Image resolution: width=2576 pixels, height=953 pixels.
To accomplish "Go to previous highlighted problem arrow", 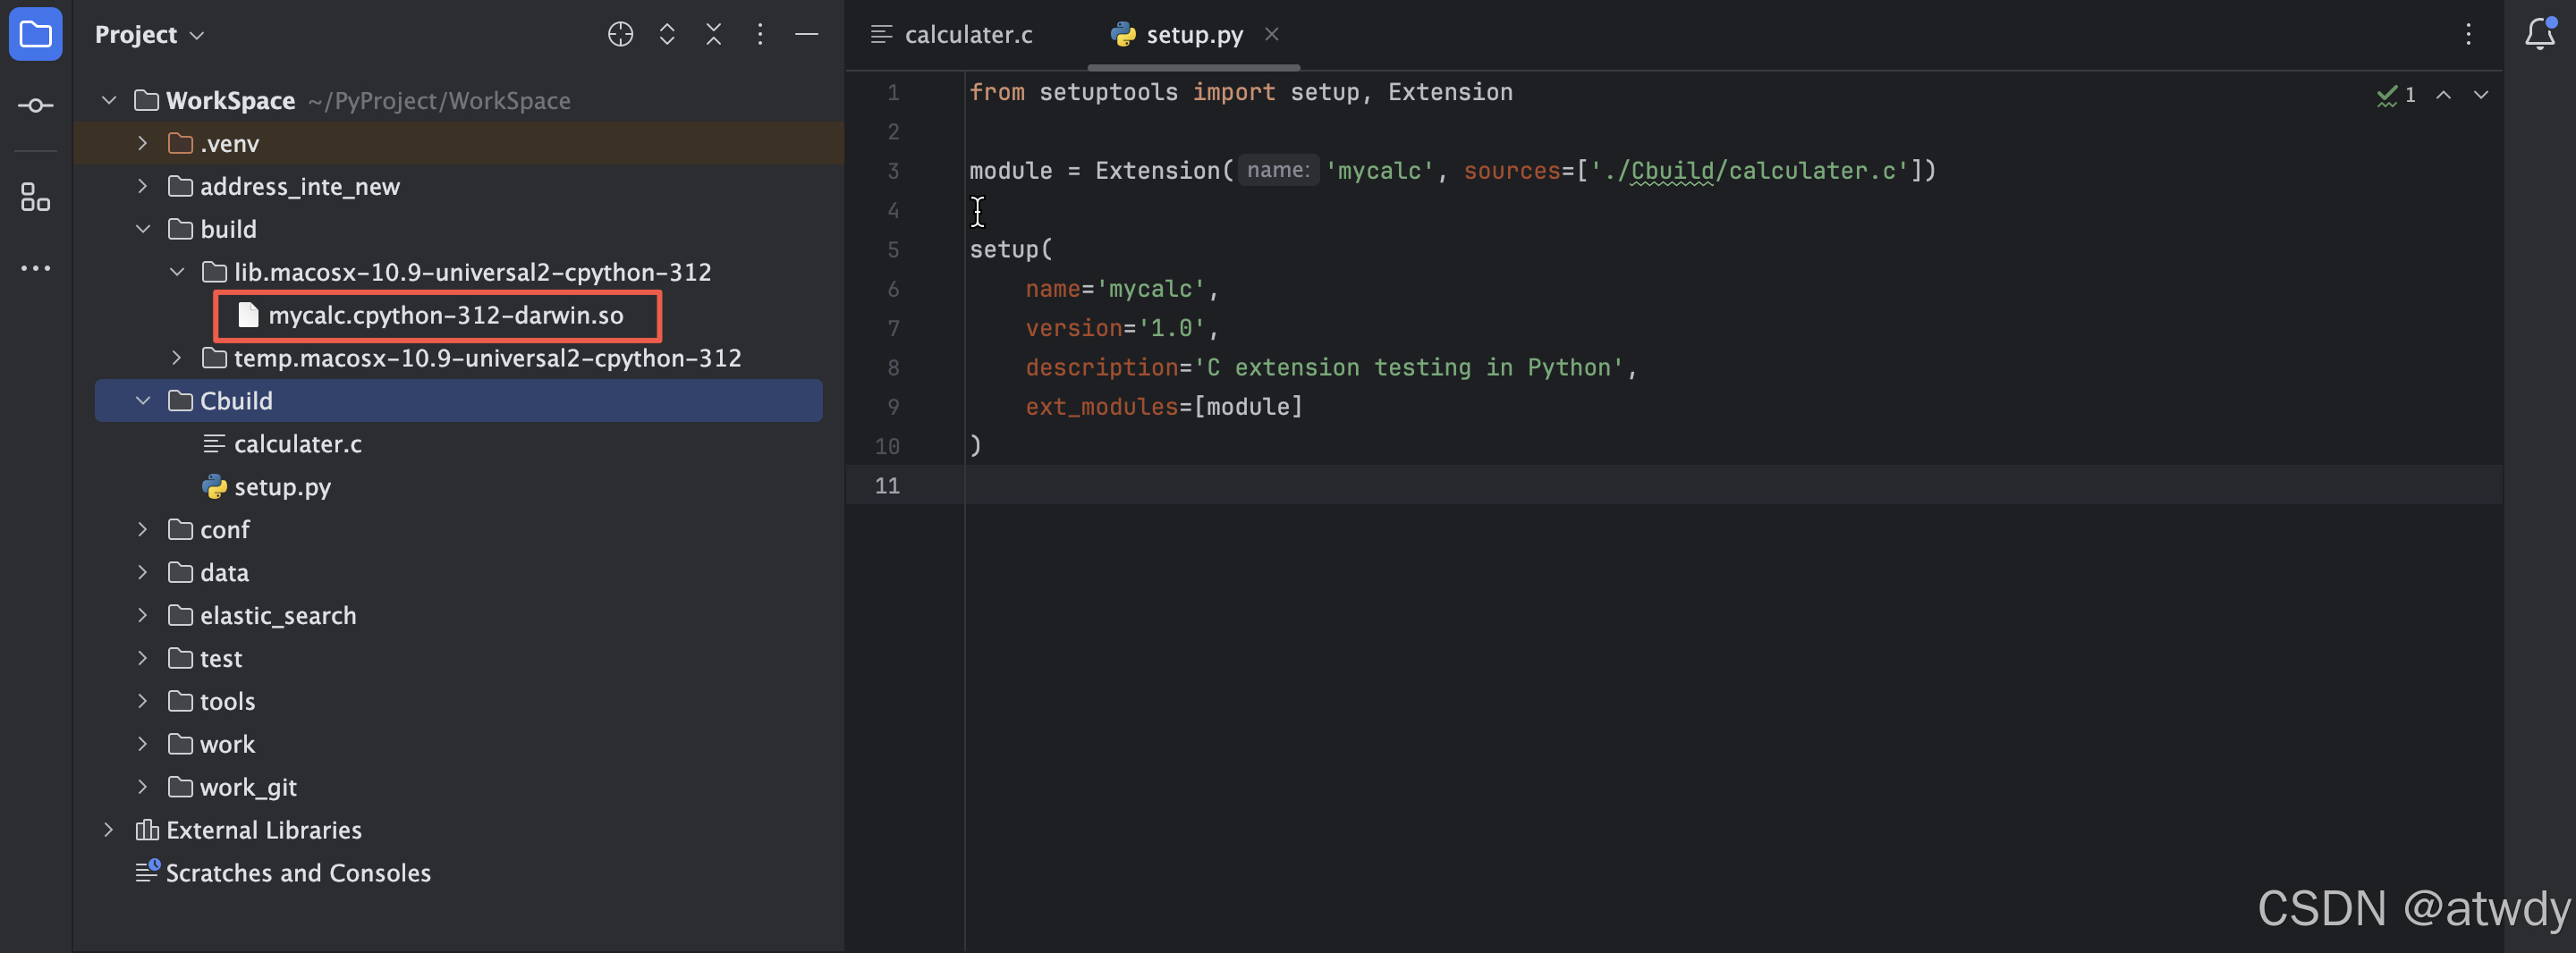I will point(2443,95).
